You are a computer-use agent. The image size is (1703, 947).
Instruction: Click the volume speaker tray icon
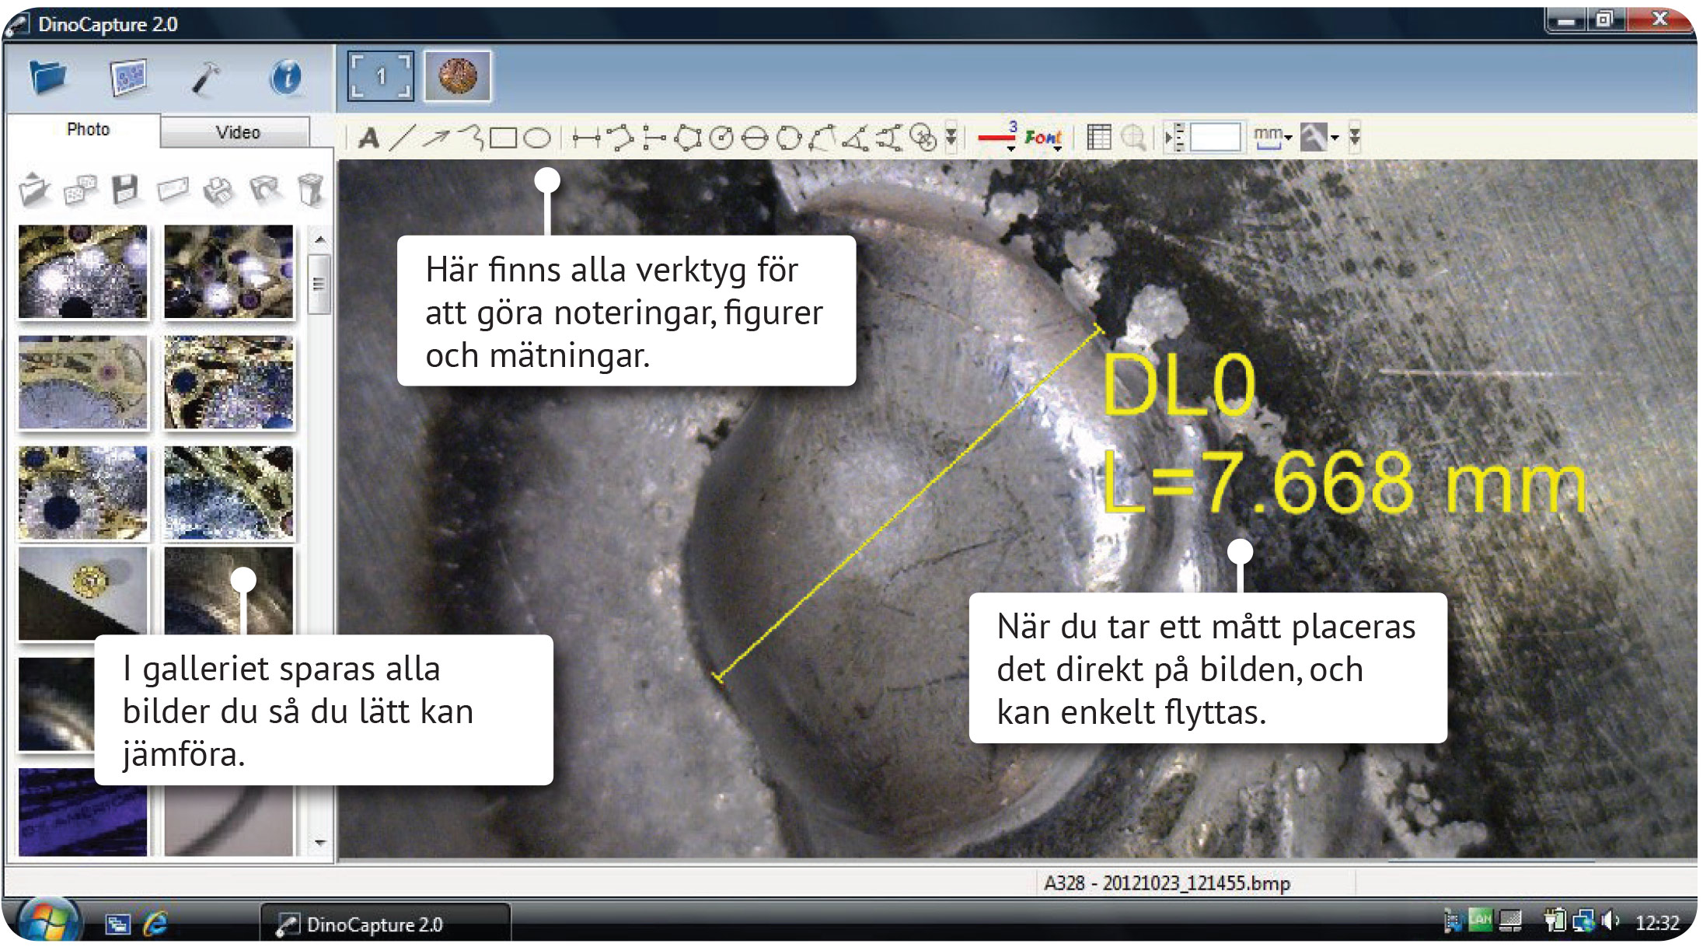[1611, 921]
